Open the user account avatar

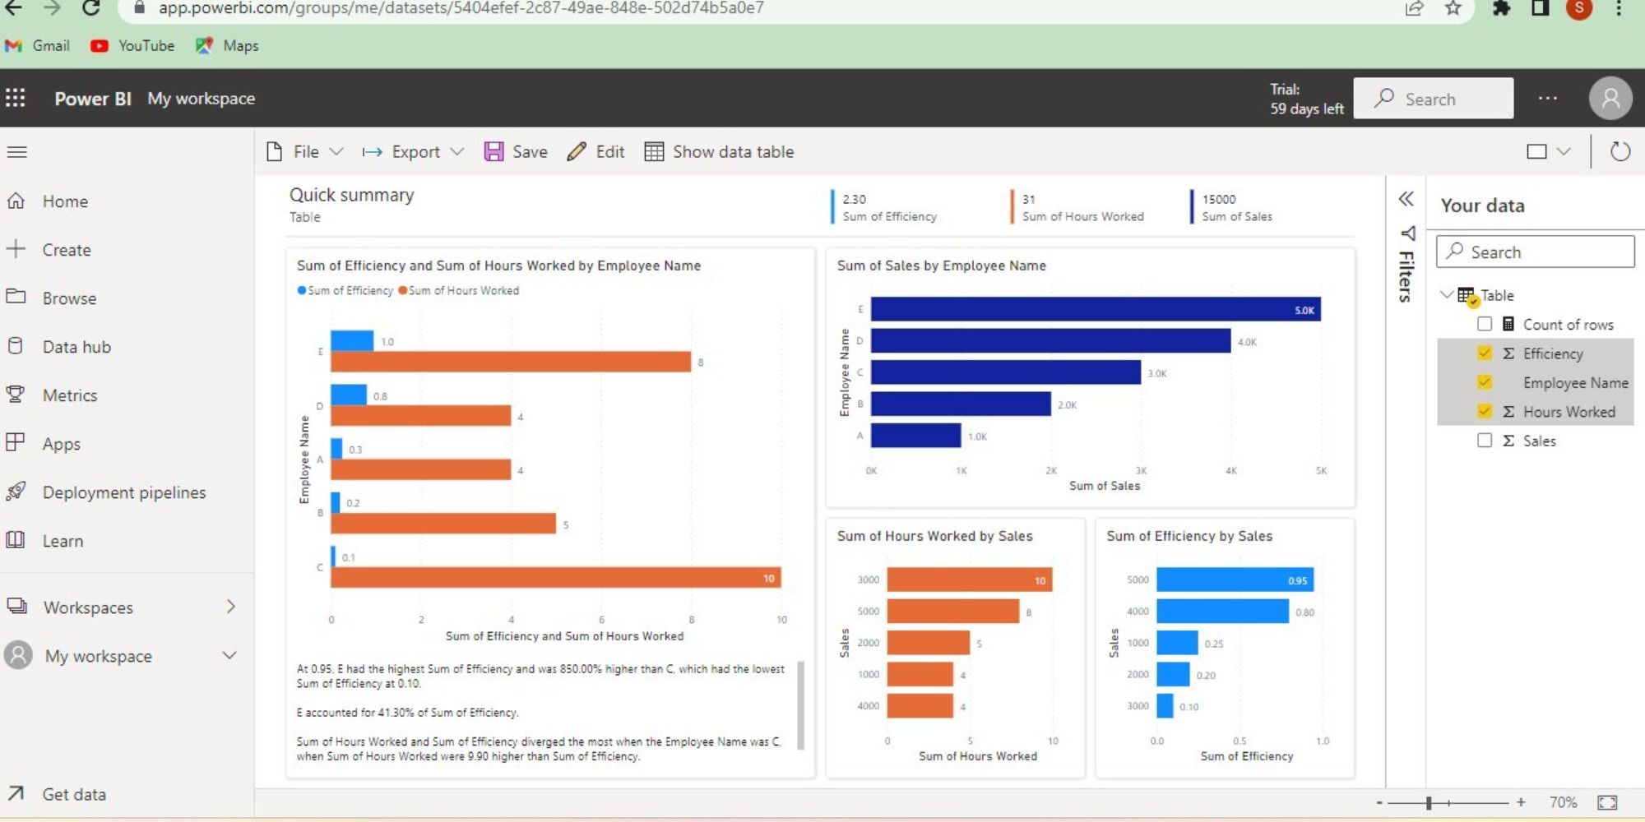[x=1610, y=99]
